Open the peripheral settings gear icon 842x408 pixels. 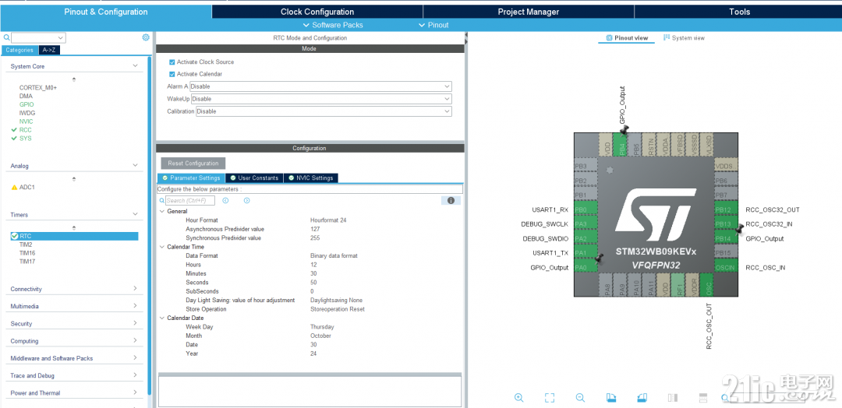[146, 37]
